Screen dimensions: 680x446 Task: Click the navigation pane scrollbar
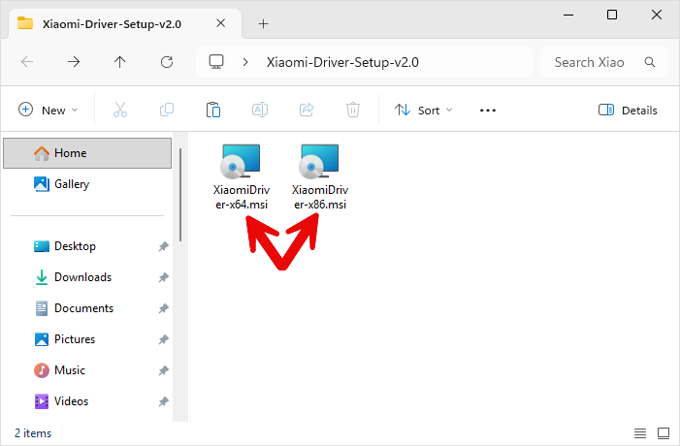(180, 195)
